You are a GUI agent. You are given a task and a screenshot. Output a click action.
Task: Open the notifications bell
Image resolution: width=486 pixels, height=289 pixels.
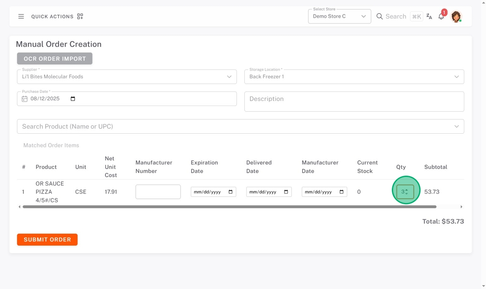click(x=441, y=16)
